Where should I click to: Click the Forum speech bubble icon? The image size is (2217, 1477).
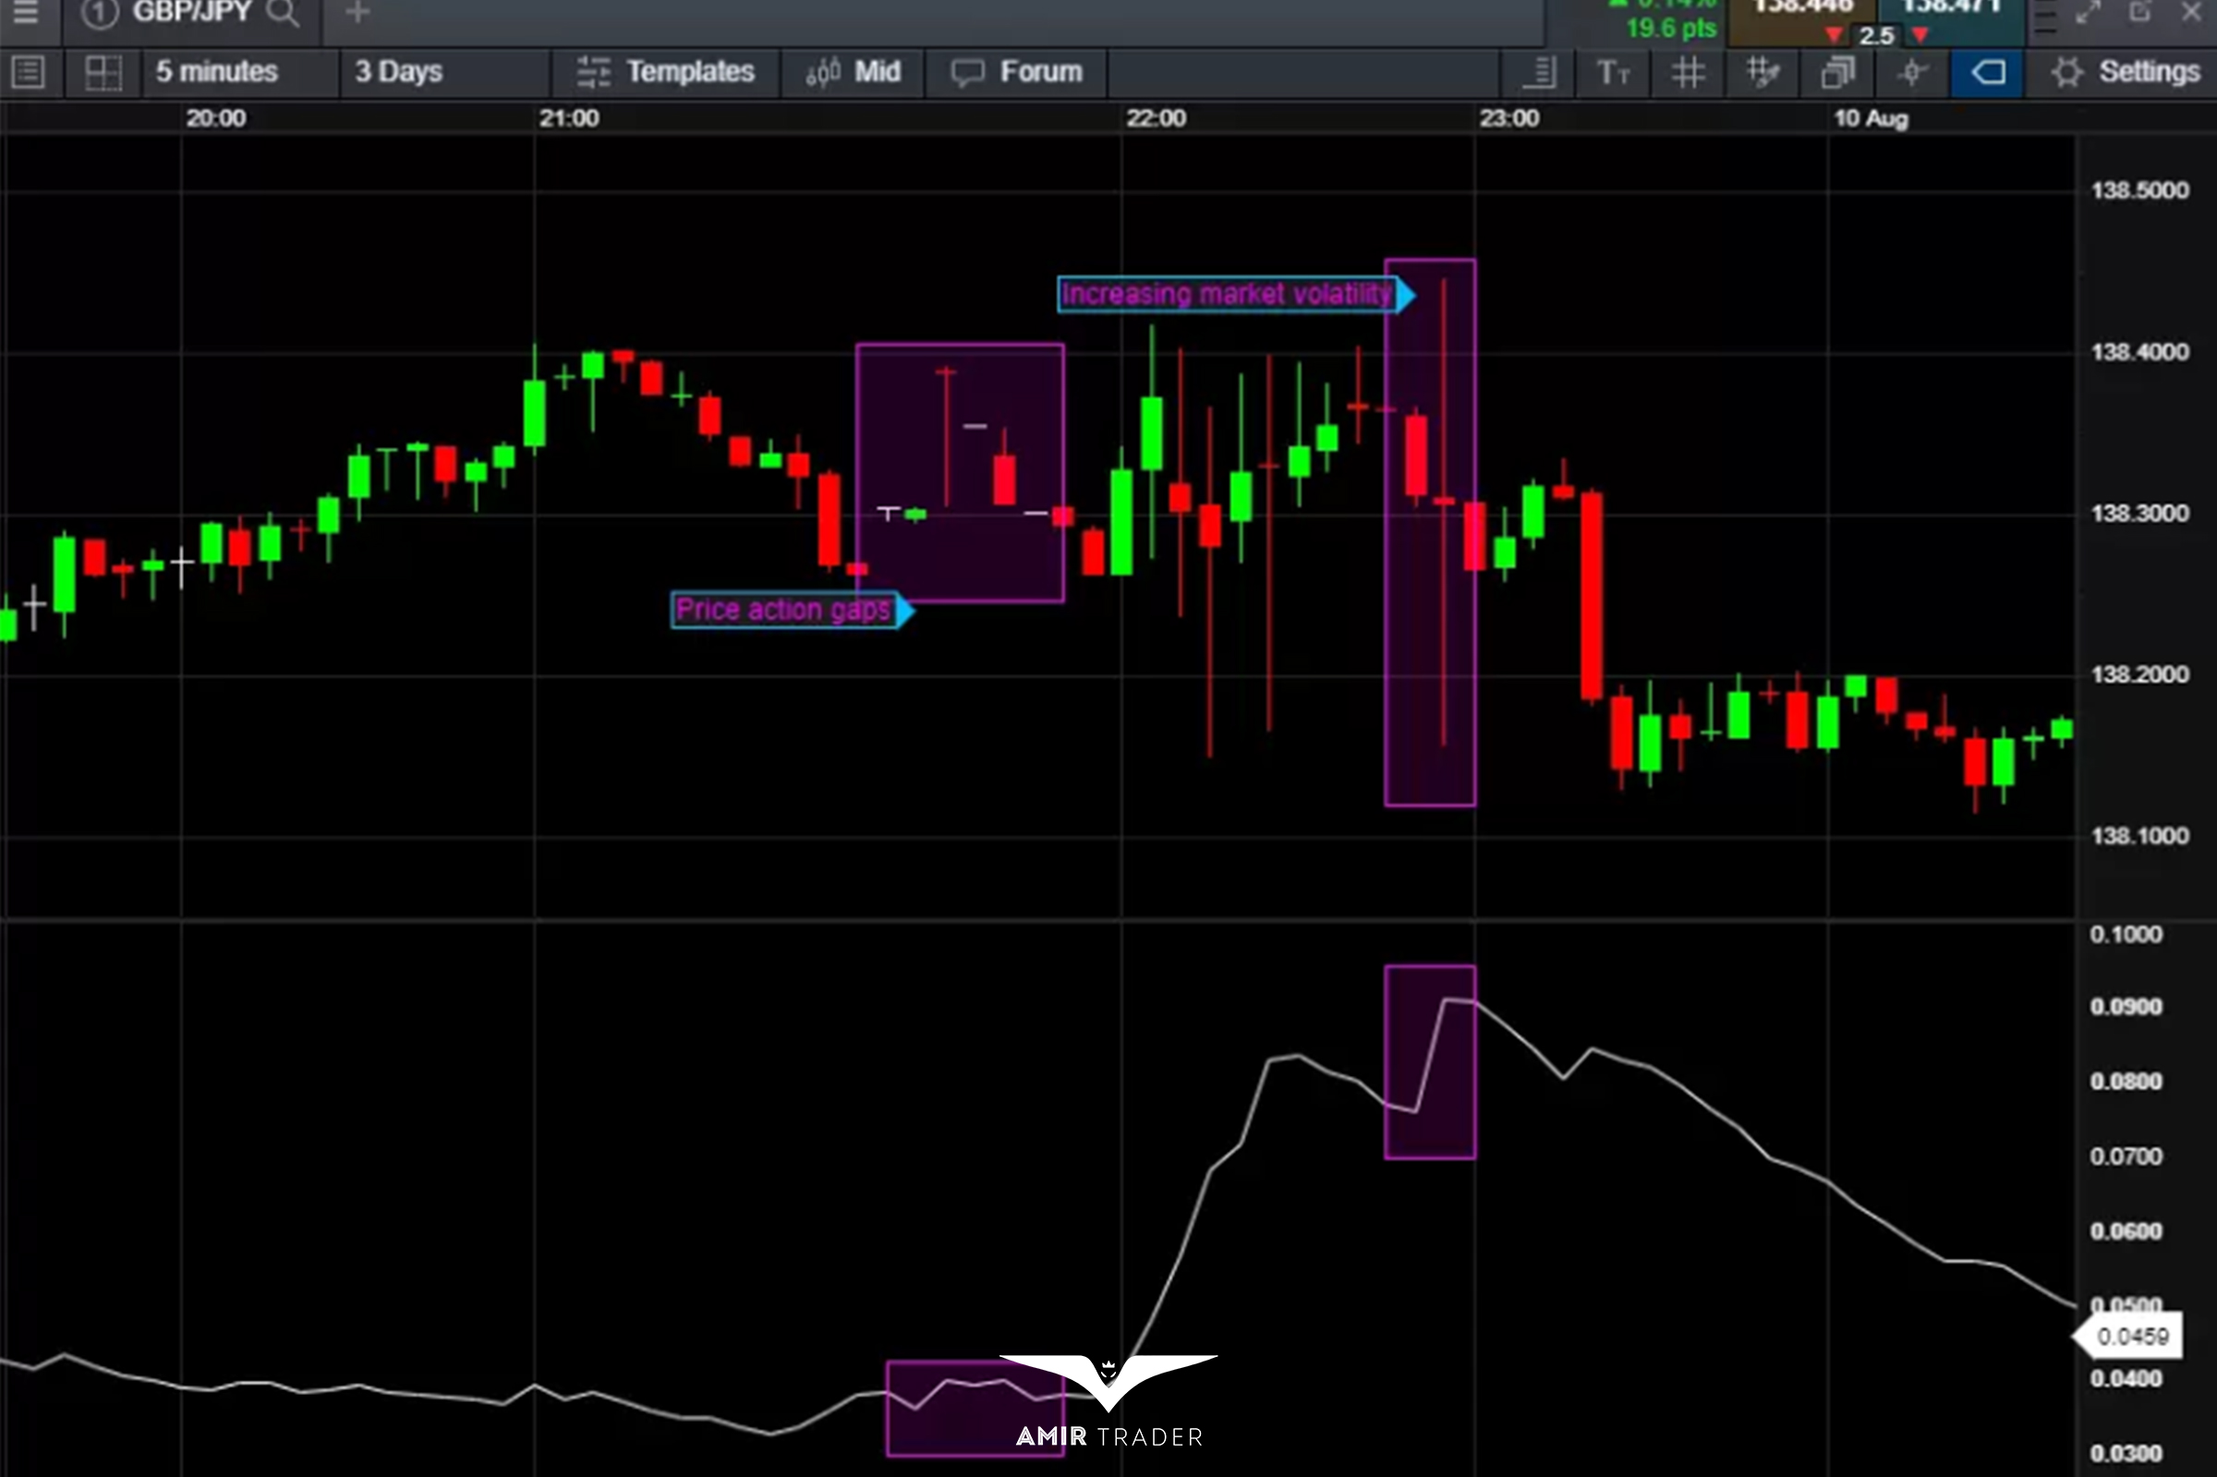point(967,73)
